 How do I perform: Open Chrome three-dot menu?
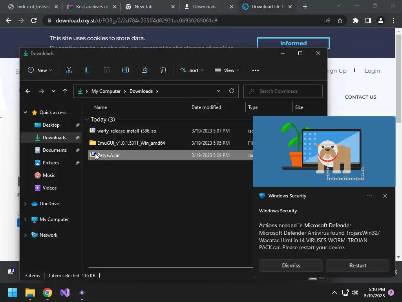tap(393, 20)
